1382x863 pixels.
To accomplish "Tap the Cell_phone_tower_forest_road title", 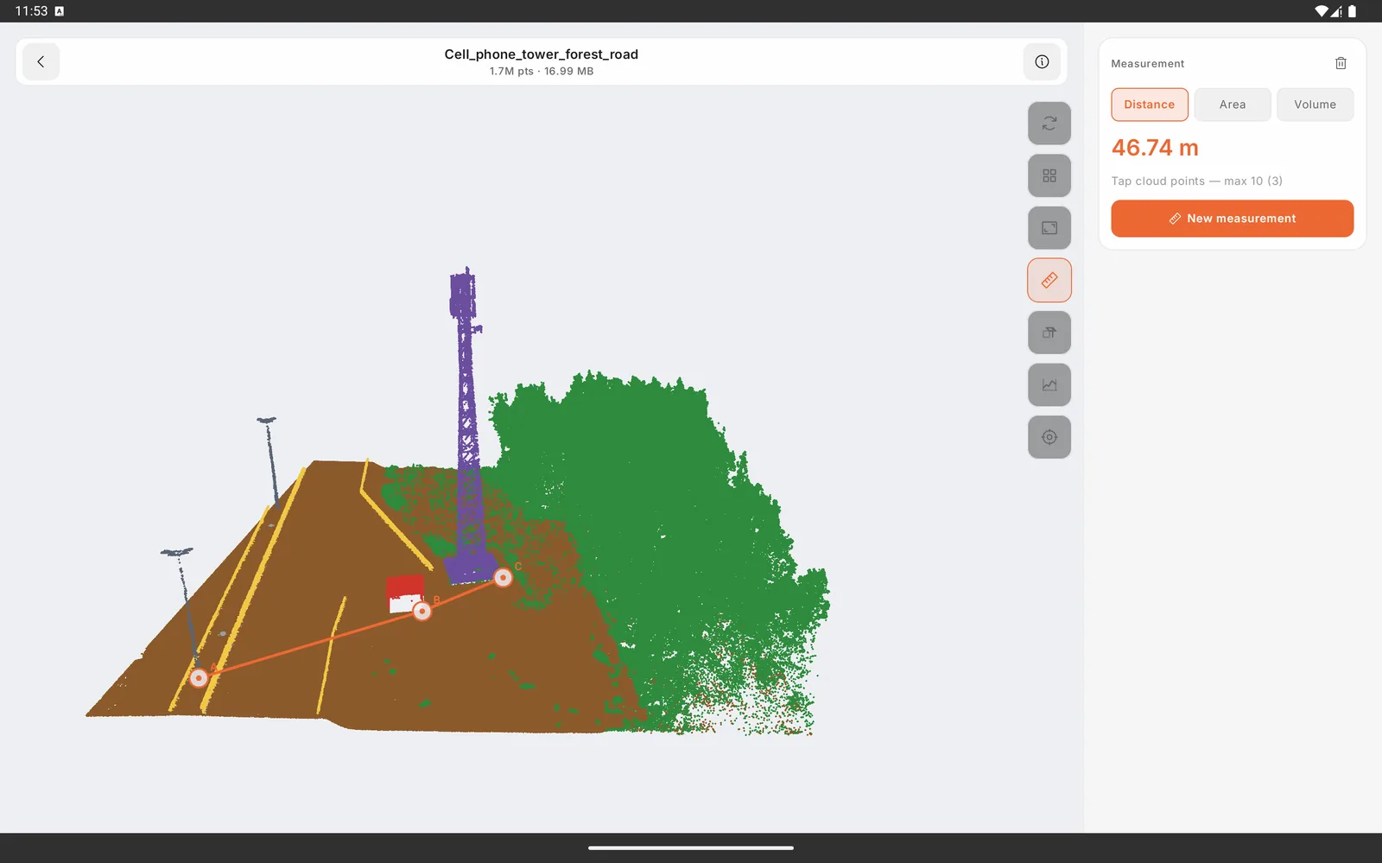I will [542, 54].
